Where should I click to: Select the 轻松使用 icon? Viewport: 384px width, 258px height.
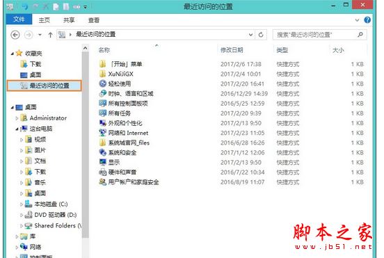coord(103,83)
